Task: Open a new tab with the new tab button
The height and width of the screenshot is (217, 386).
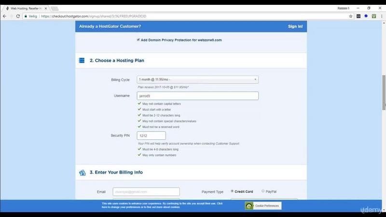Action: tap(55, 9)
